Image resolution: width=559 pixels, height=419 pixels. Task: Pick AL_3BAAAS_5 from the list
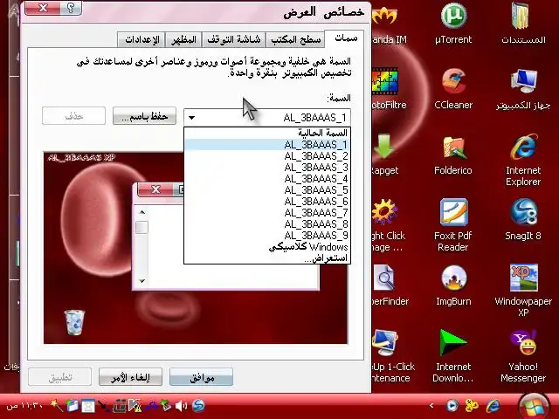click(x=267, y=190)
